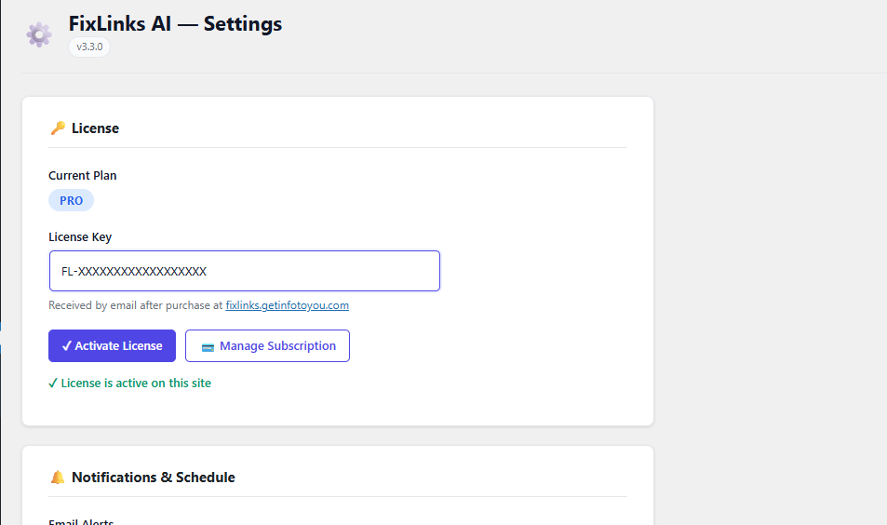Click 'Received by email after purchase at' text
Image resolution: width=887 pixels, height=525 pixels.
click(x=136, y=305)
